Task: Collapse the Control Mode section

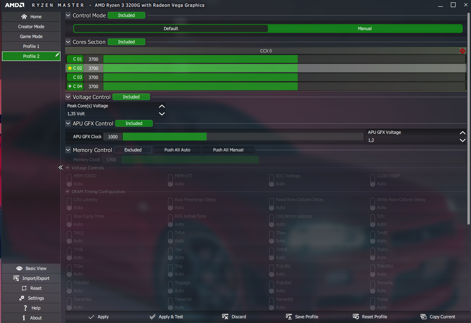Action: 68,15
